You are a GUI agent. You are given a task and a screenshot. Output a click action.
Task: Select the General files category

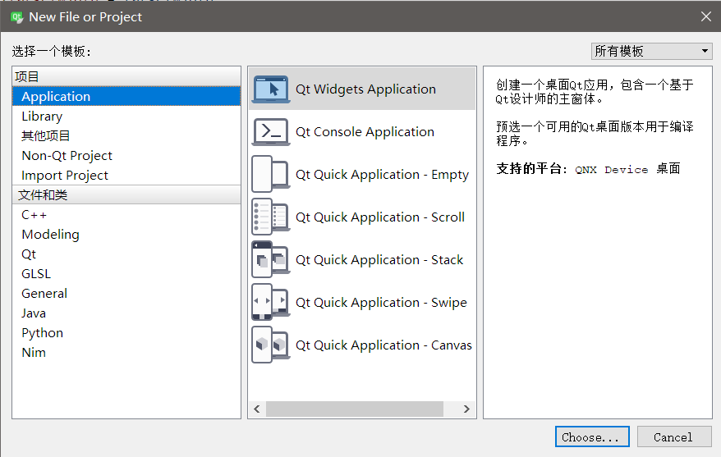[x=126, y=294]
